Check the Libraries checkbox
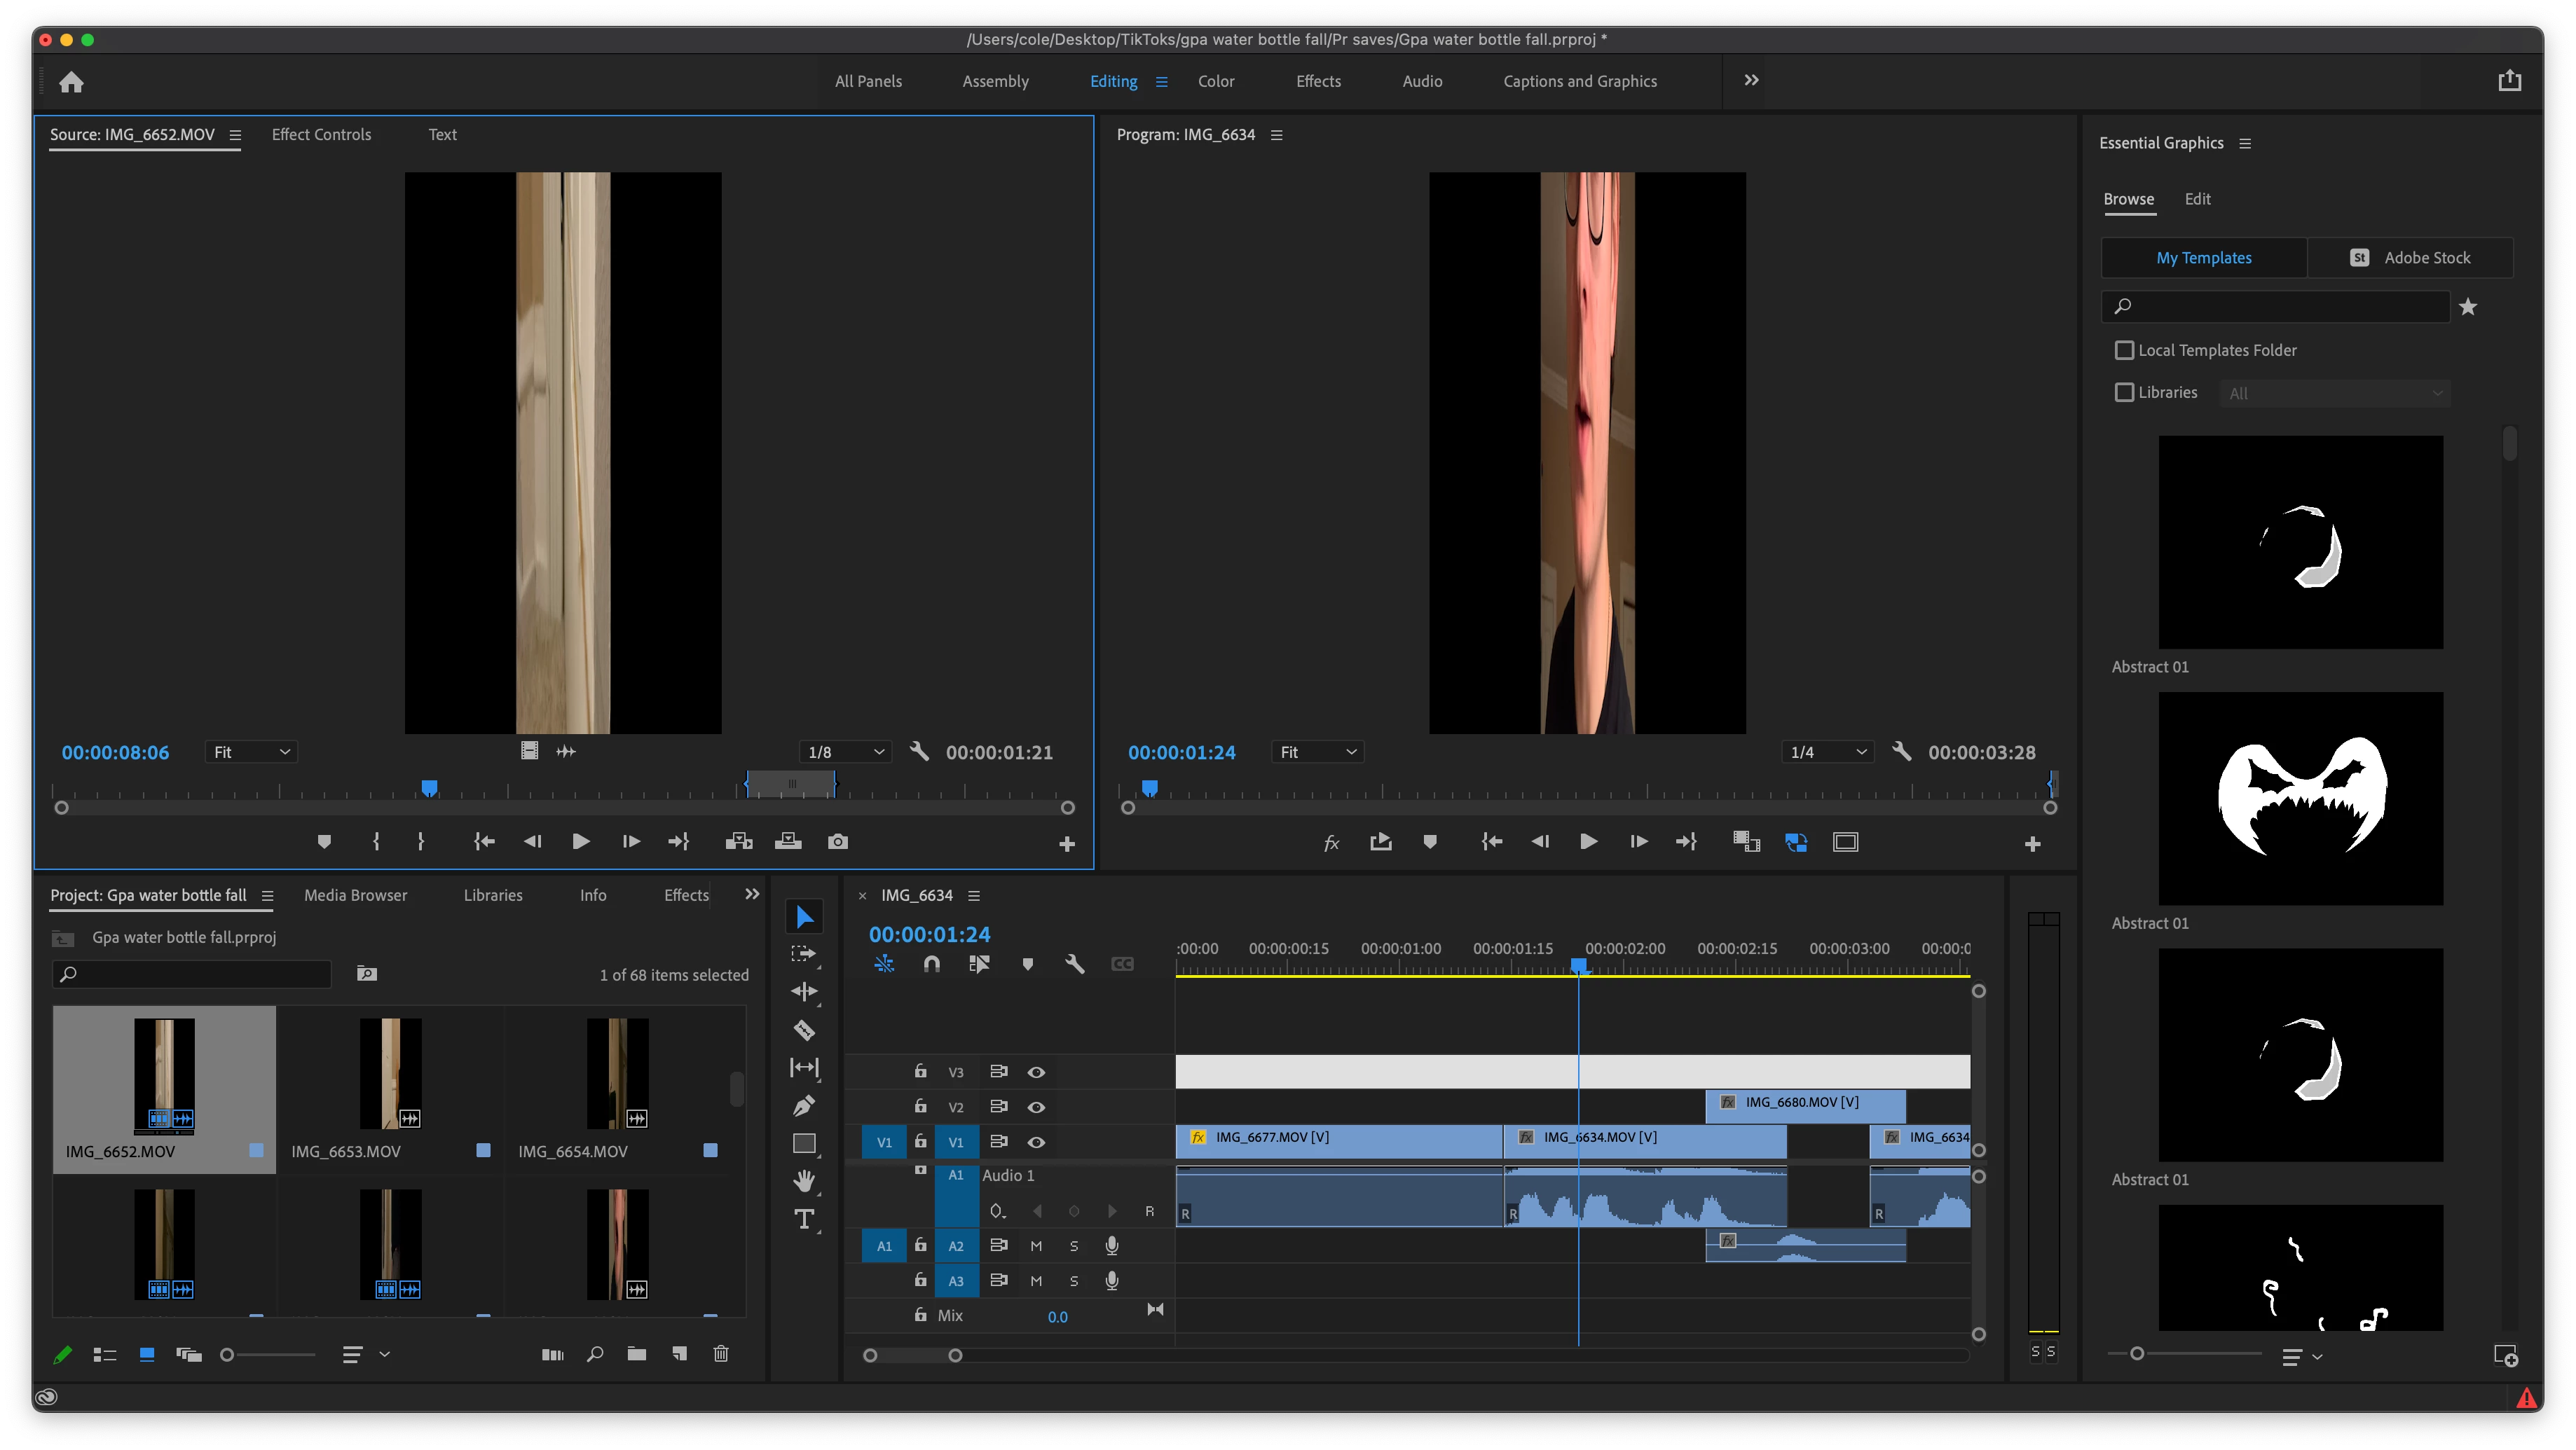This screenshot has width=2576, height=1450. (2124, 393)
